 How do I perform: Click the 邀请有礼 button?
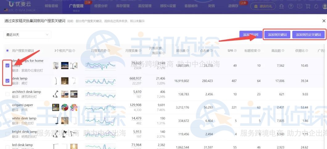(263, 6)
